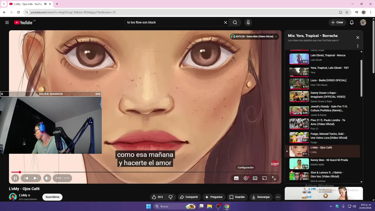This screenshot has width=375, height=211.
Task: Click the Preguntar button
Action: [x=214, y=197]
